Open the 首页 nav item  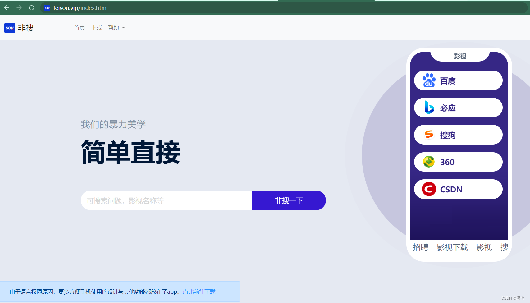[x=79, y=28]
